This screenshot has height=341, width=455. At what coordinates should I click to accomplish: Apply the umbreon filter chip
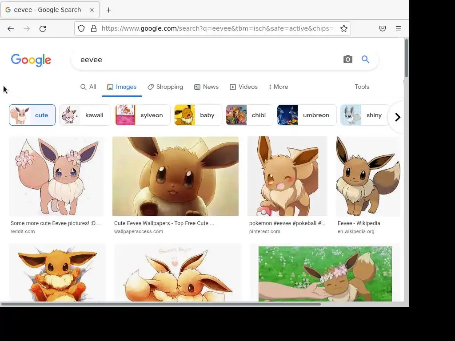point(307,115)
